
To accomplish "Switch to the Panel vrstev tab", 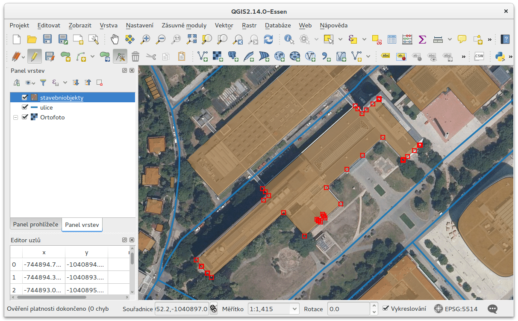I will [82, 224].
